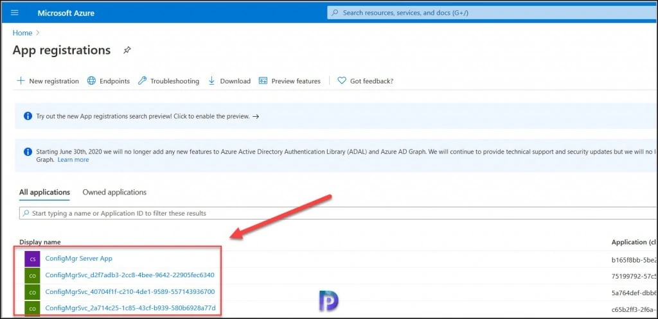Screen dimensions: 658x319
Task: Click the App registrations page title
Action: (x=62, y=50)
